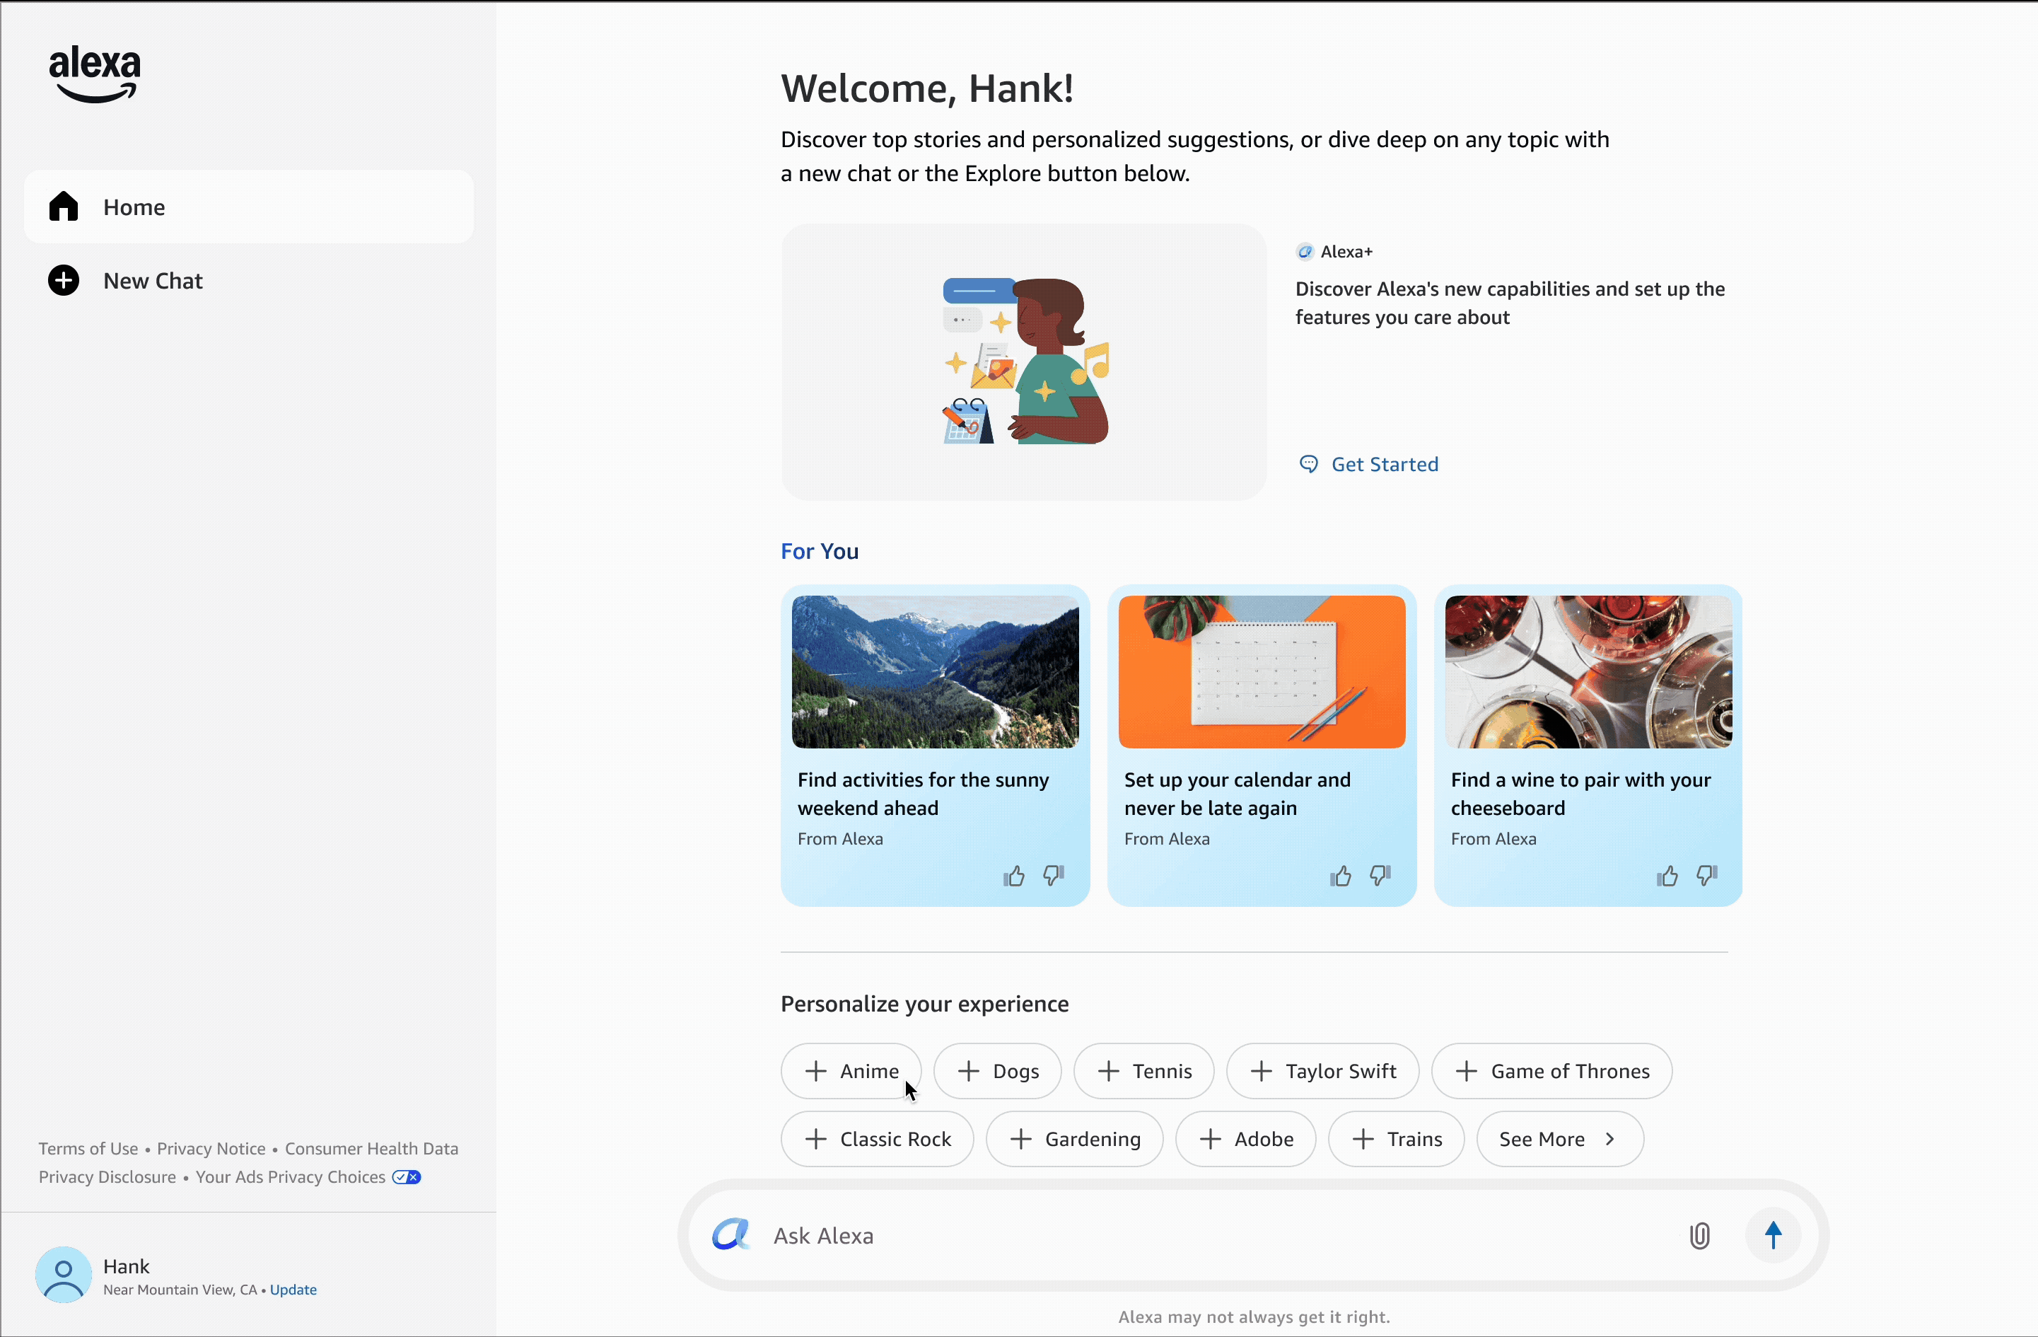The width and height of the screenshot is (2038, 1337).
Task: Add Dogs to your interests
Action: (x=998, y=1070)
